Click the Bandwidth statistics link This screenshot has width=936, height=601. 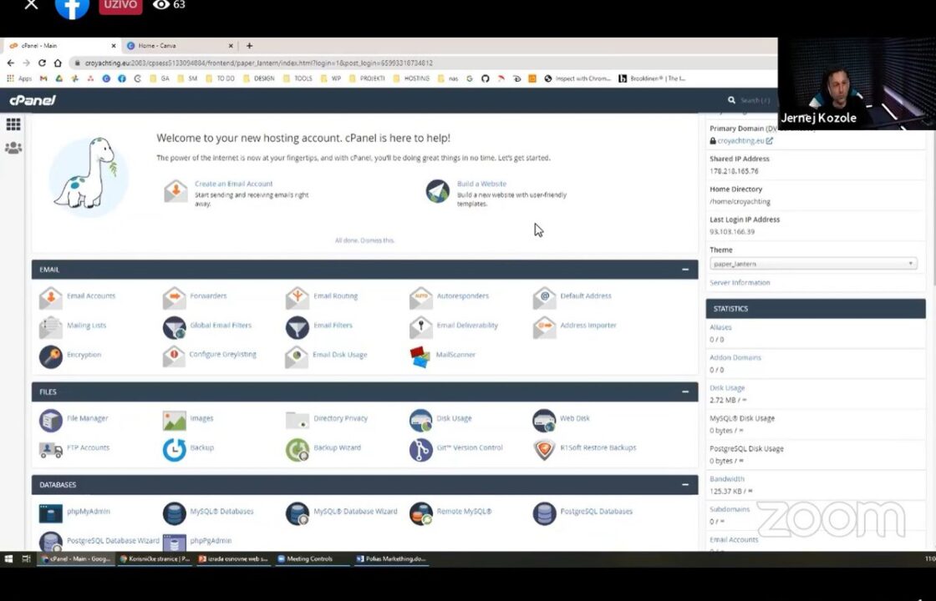[727, 479]
